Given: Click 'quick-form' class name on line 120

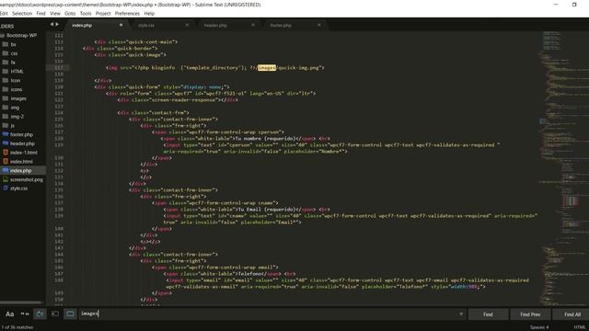Looking at the screenshot, I should click(x=143, y=86).
